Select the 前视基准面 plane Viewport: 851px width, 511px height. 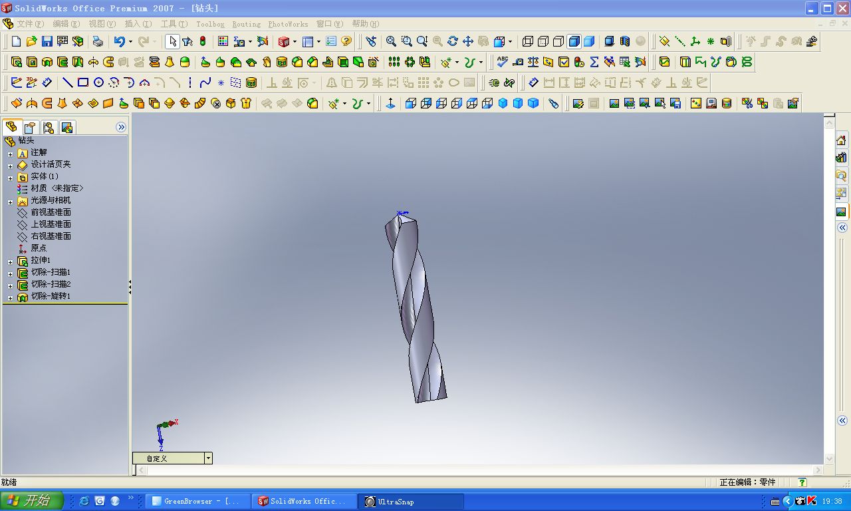tap(51, 212)
